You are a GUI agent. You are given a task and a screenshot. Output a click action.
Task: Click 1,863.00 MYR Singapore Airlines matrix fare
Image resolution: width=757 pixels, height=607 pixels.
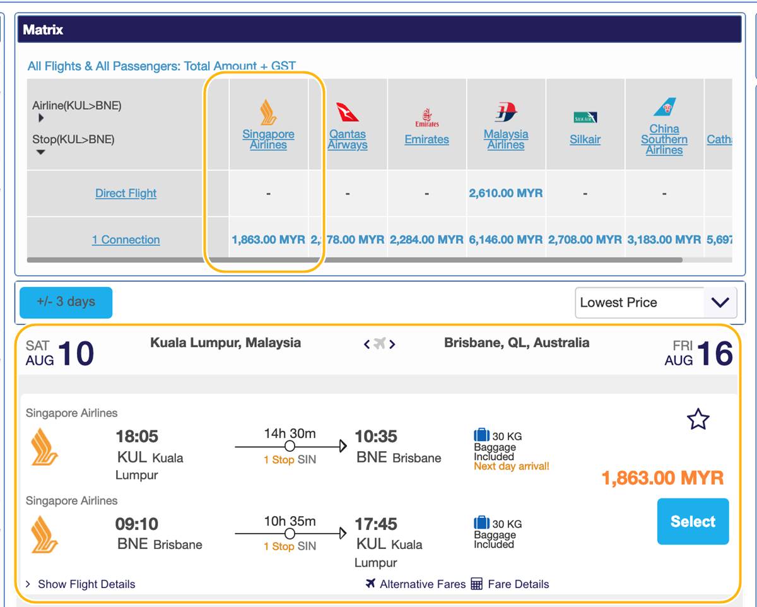coord(269,240)
